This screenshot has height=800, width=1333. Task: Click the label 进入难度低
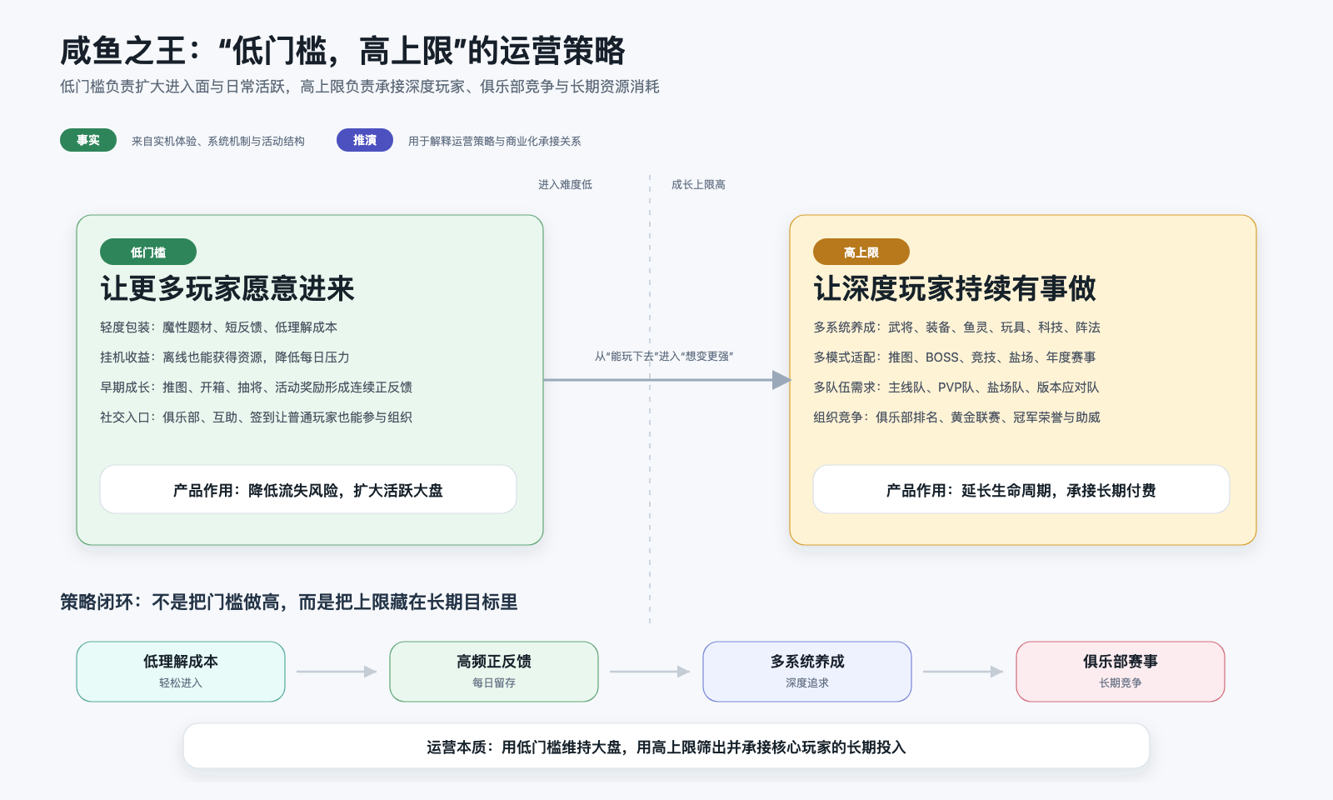(565, 184)
